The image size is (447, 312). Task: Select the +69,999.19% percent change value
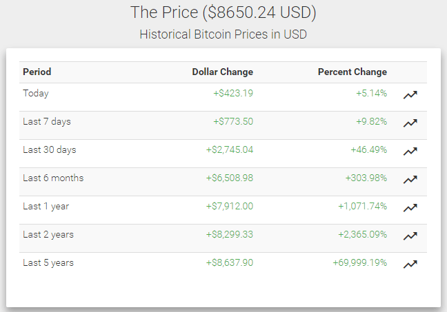360,262
